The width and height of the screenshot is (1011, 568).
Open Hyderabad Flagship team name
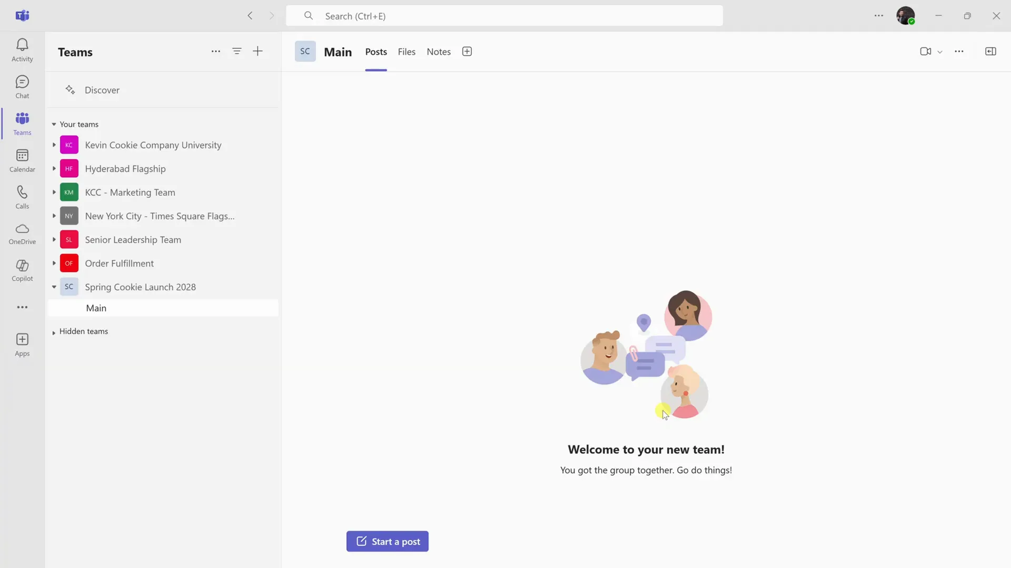[125, 169]
